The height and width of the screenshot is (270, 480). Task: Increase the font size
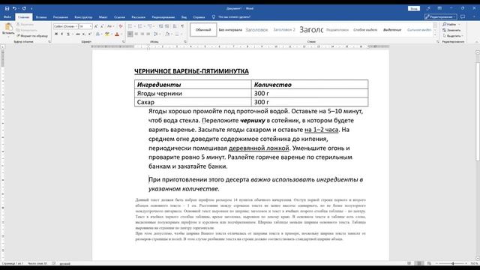[x=96, y=26]
